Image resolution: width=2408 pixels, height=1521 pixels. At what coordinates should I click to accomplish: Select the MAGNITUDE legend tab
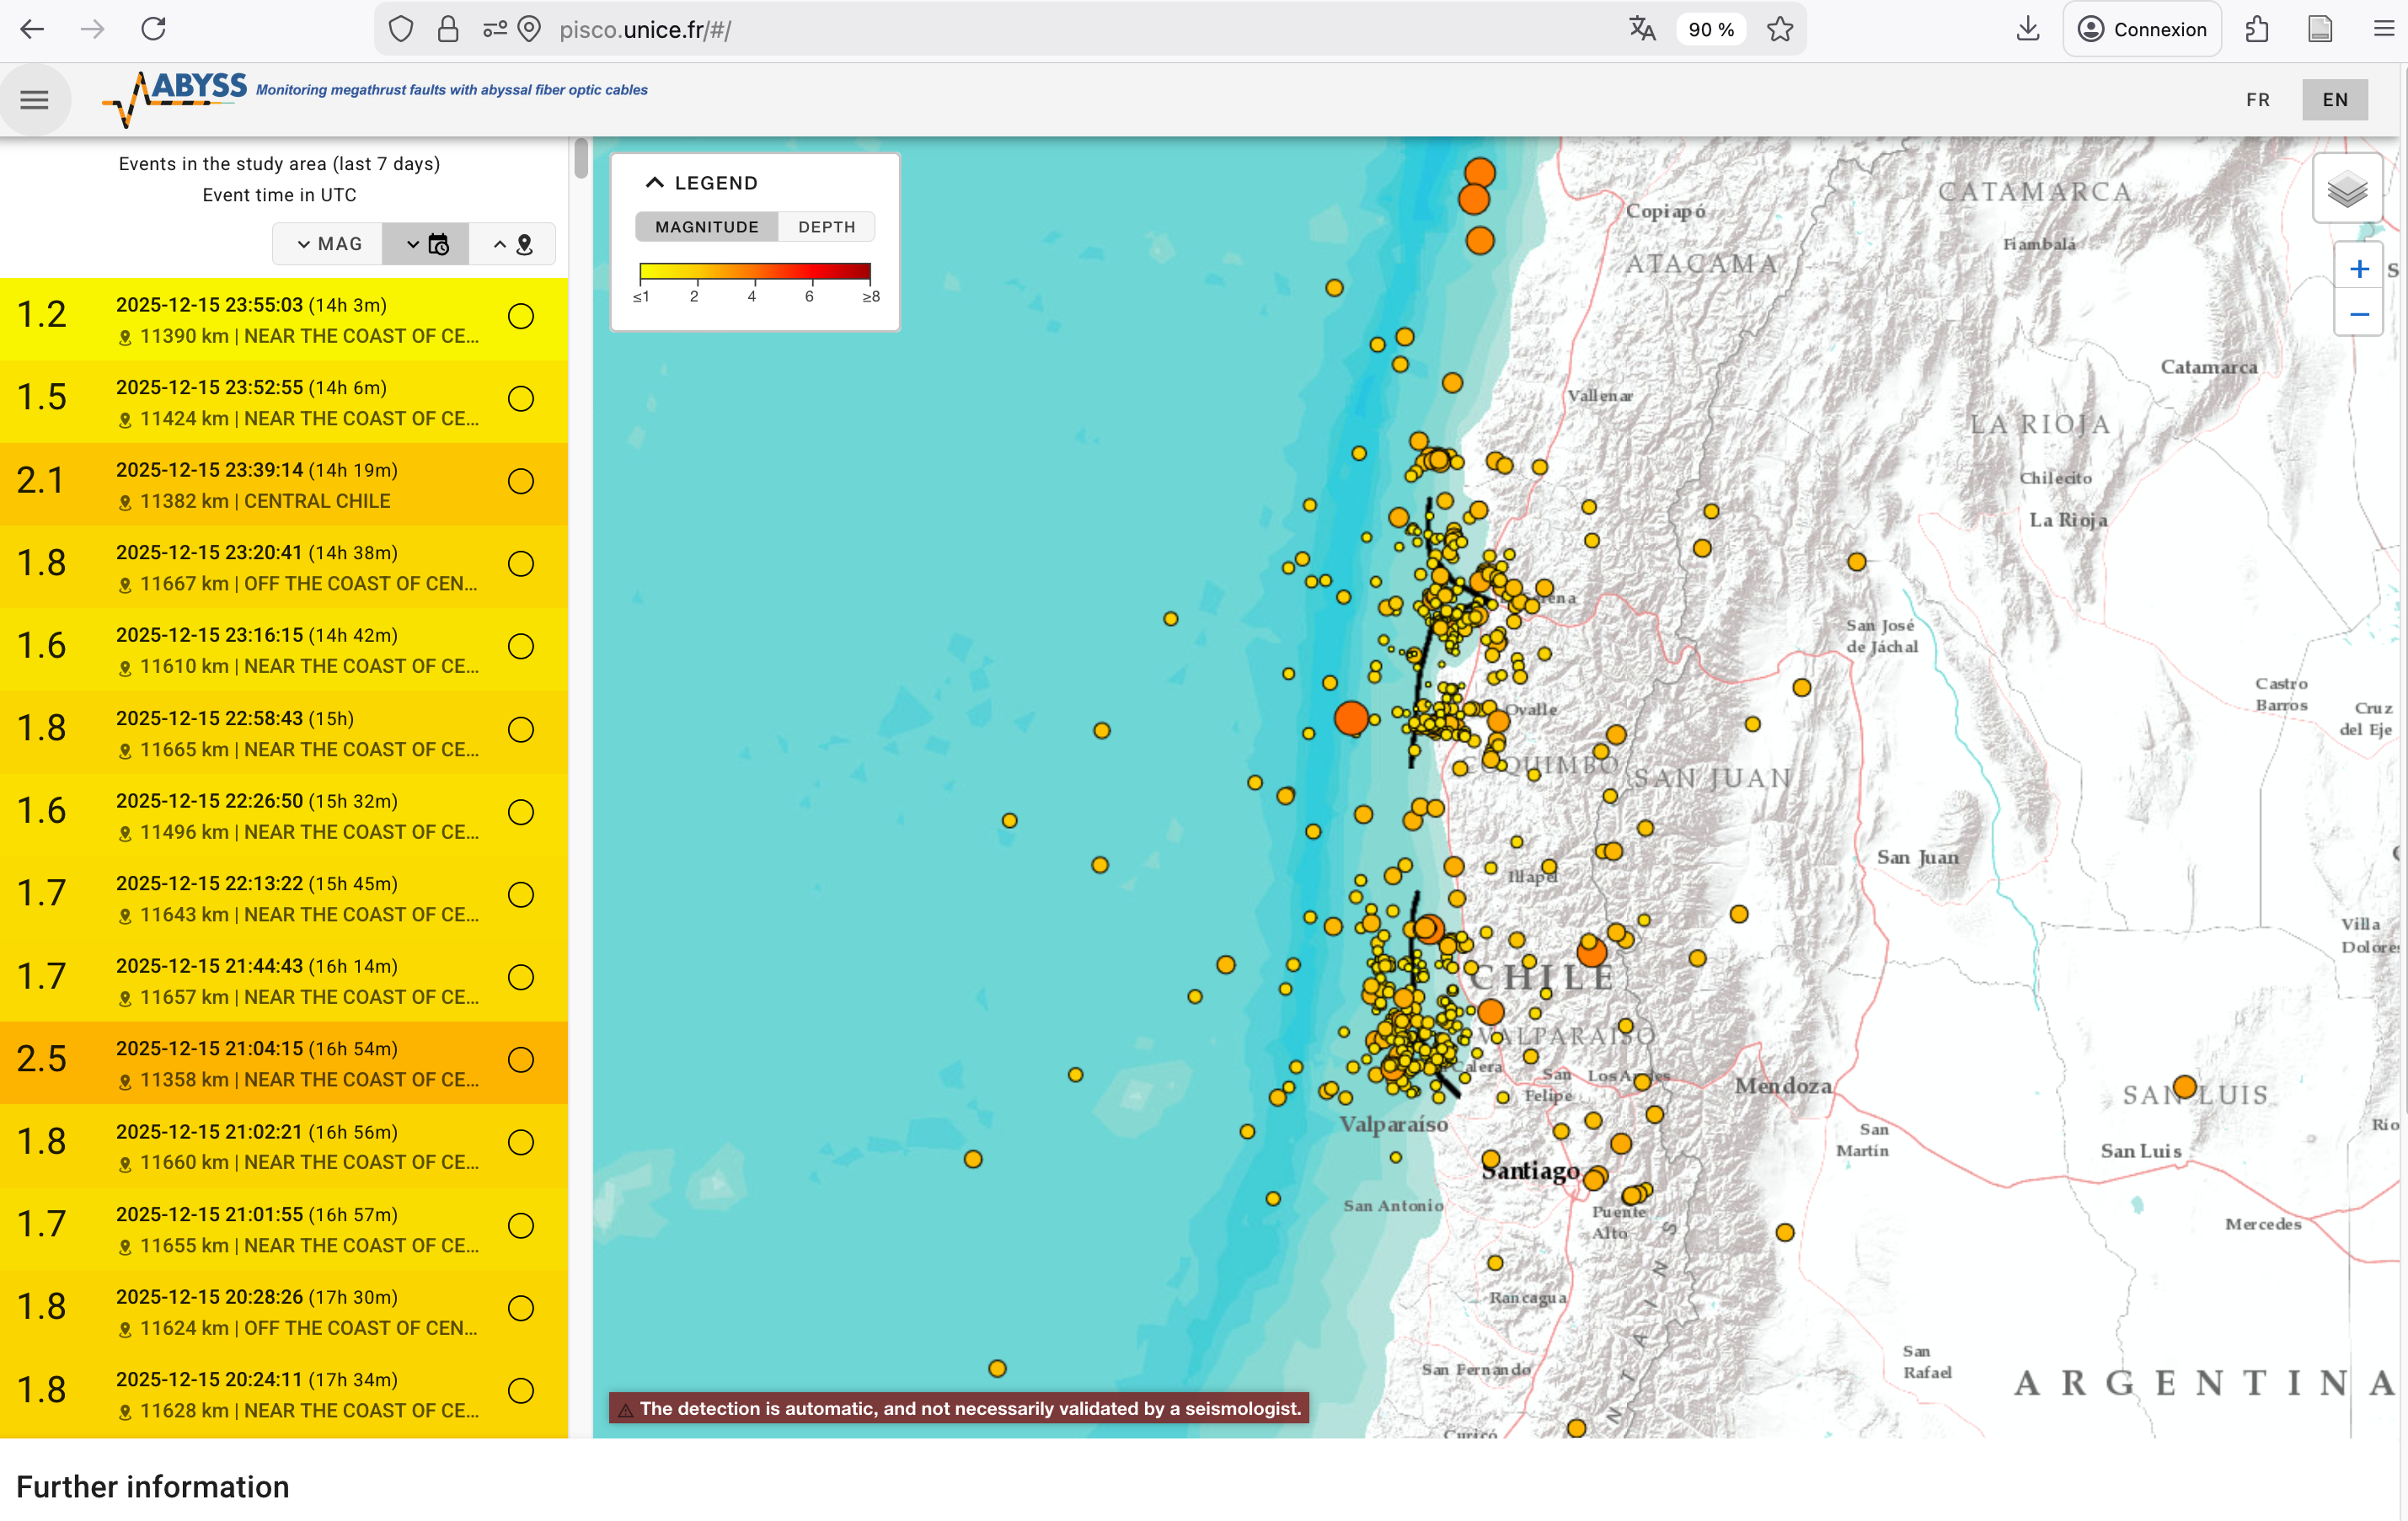706,227
